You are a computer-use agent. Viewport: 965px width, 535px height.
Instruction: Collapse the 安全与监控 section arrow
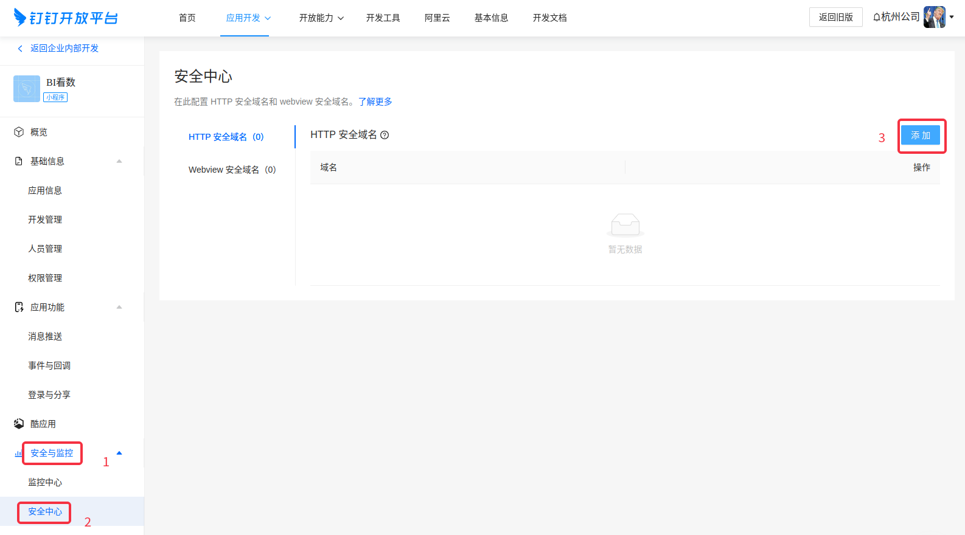pos(119,453)
